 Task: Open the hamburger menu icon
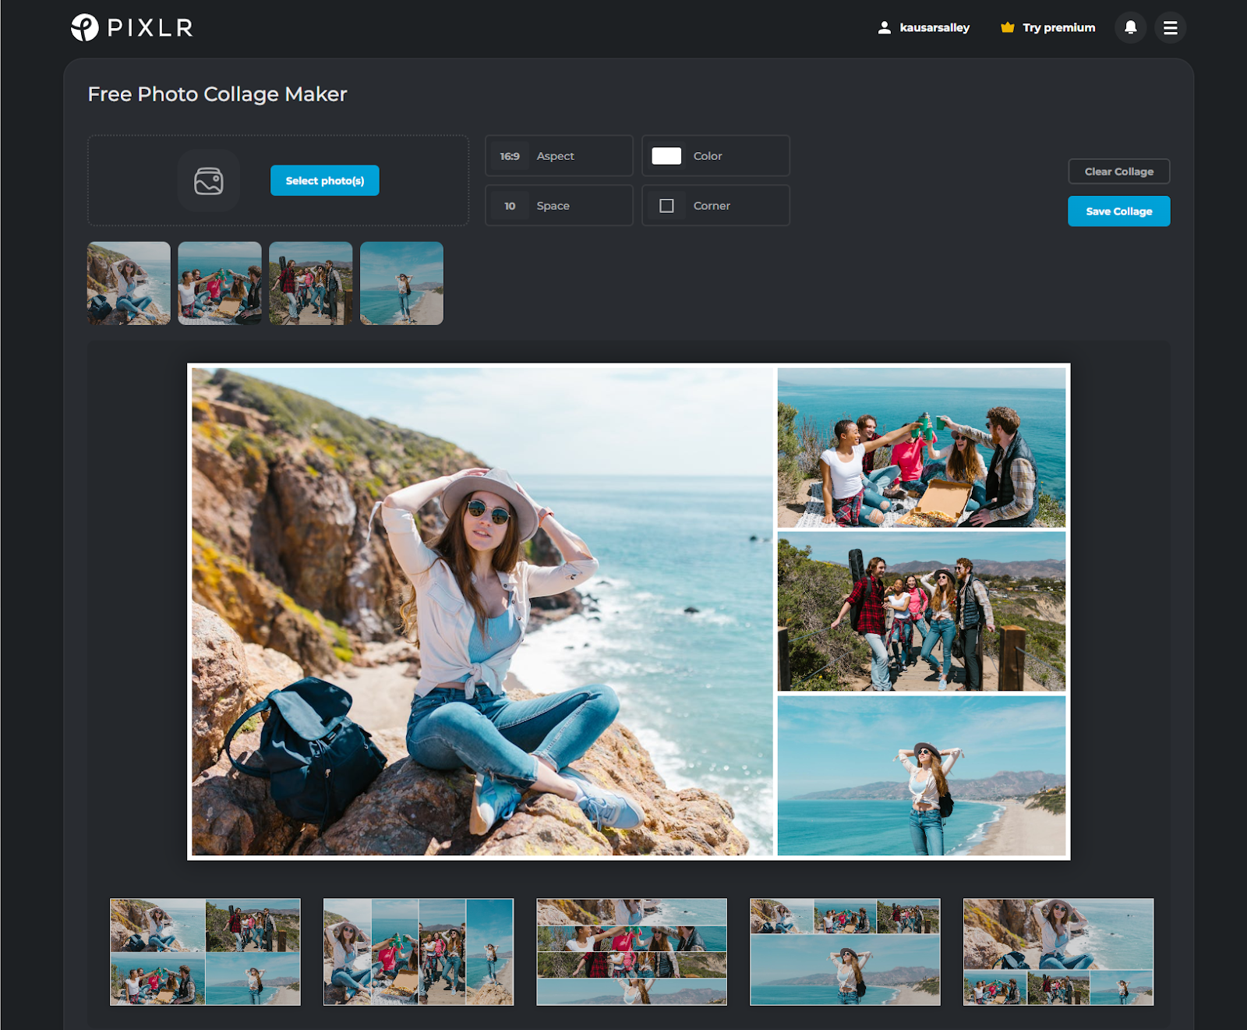click(1170, 27)
